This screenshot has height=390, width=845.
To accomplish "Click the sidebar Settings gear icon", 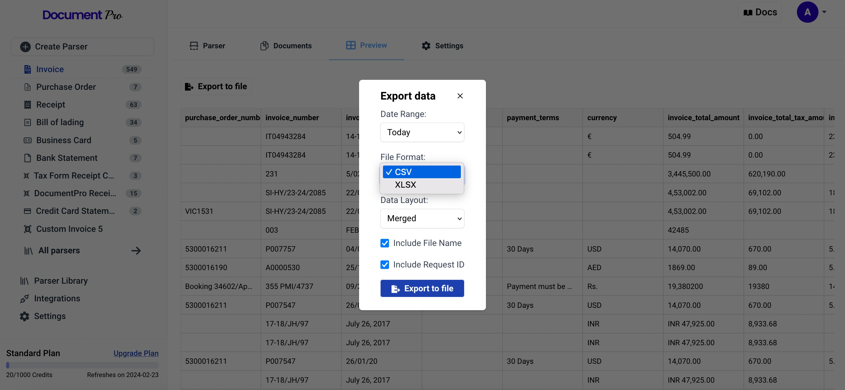I will (x=24, y=316).
